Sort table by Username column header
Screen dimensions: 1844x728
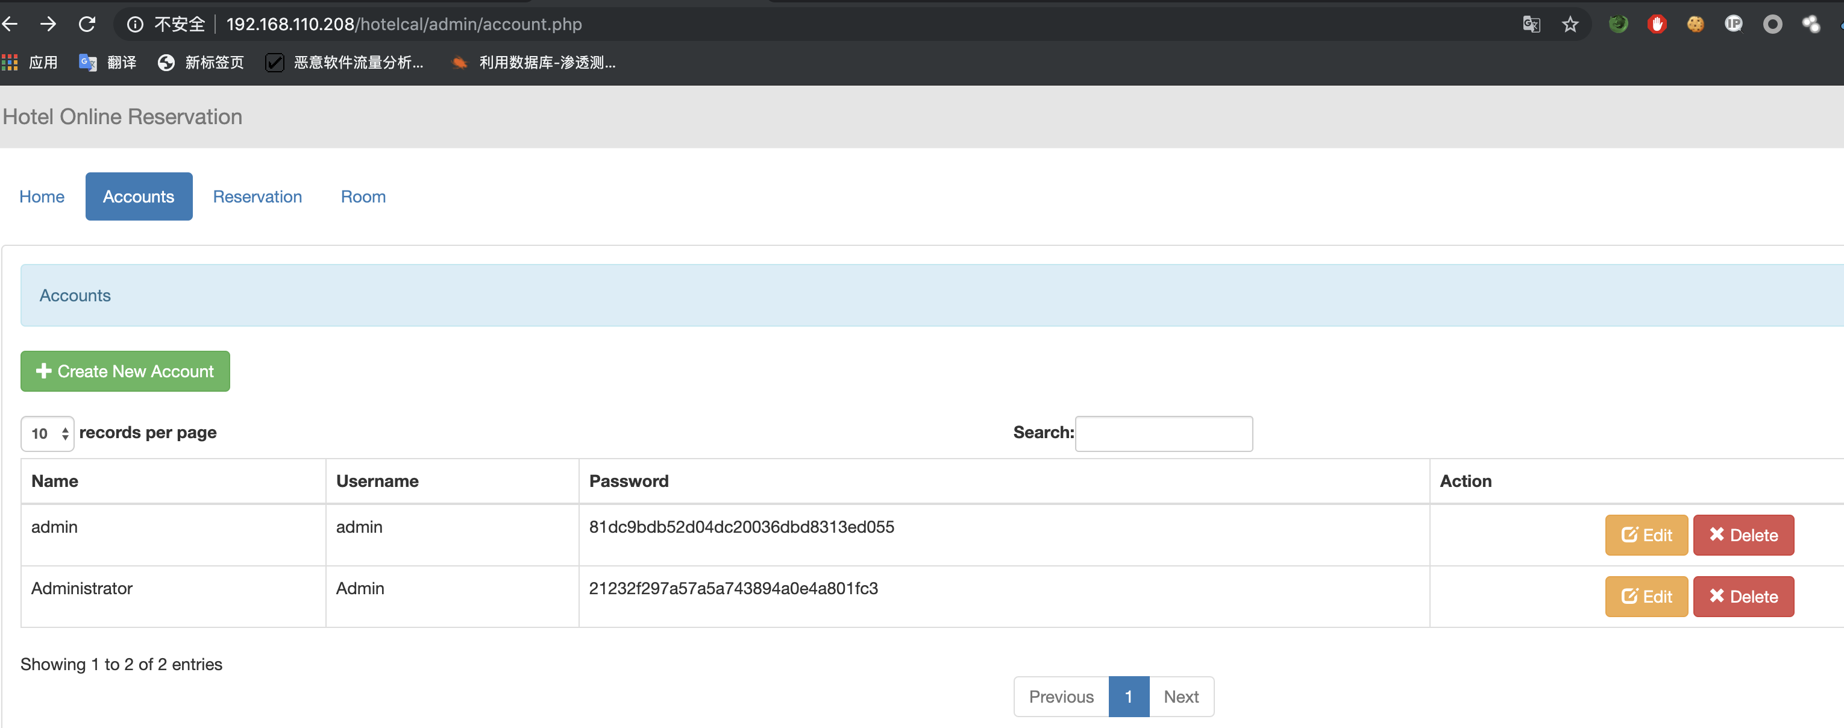[x=377, y=481]
